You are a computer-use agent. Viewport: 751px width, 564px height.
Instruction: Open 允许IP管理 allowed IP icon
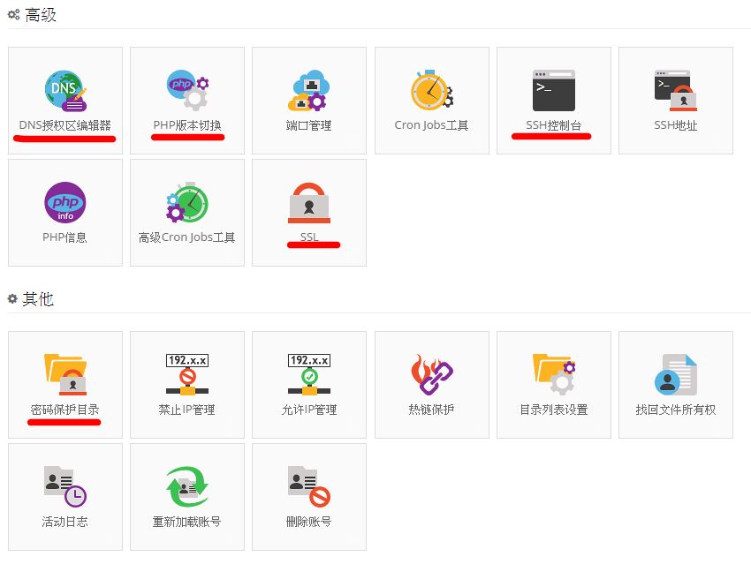309,374
